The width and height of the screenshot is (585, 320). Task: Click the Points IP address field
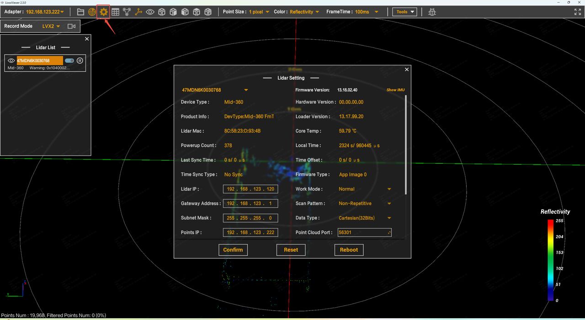pos(250,232)
